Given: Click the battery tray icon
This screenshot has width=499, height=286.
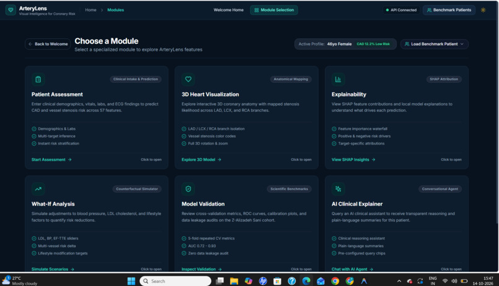Looking at the screenshot, I should click(x=464, y=281).
